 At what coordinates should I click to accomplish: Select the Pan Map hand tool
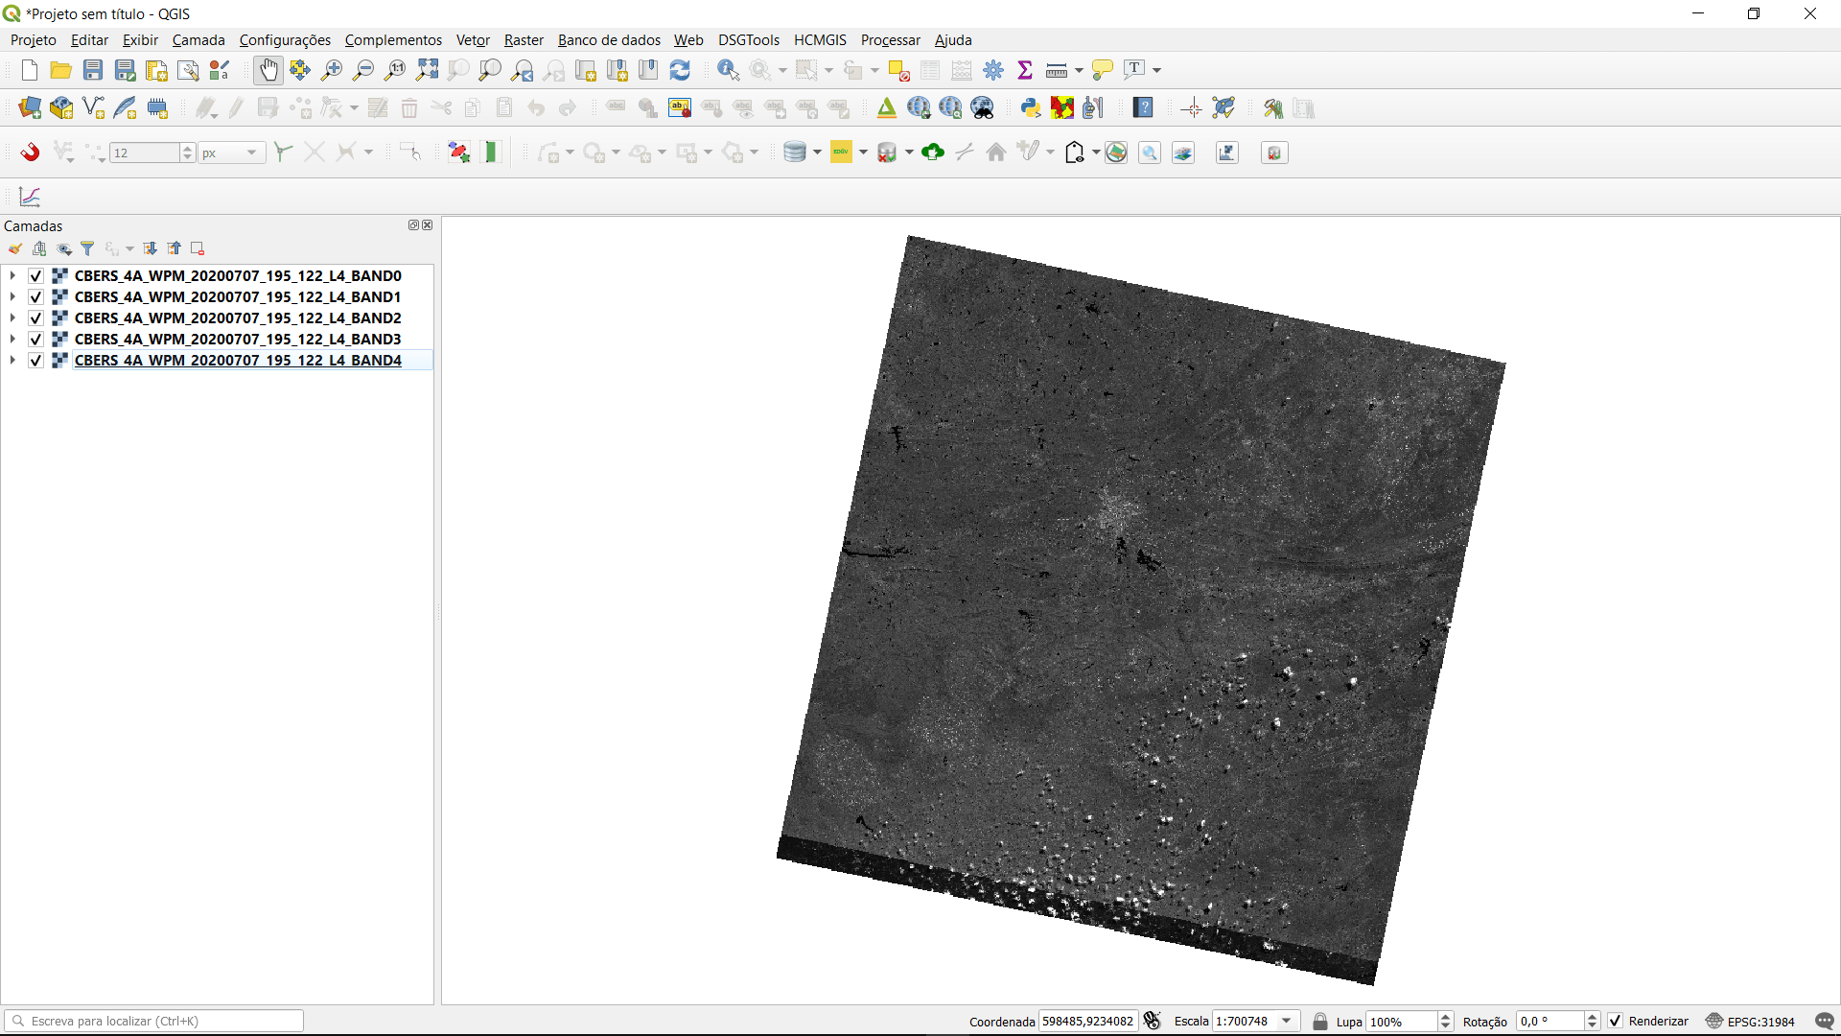pos(268,70)
